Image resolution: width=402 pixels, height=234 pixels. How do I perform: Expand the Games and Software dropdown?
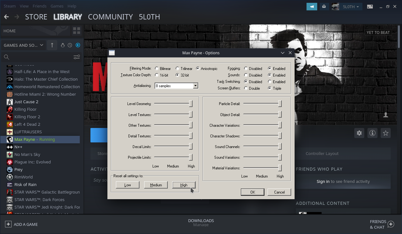24,45
